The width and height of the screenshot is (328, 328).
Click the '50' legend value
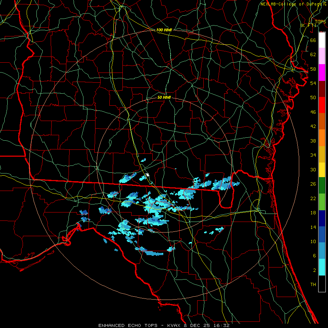pyautogui.click(x=313, y=97)
